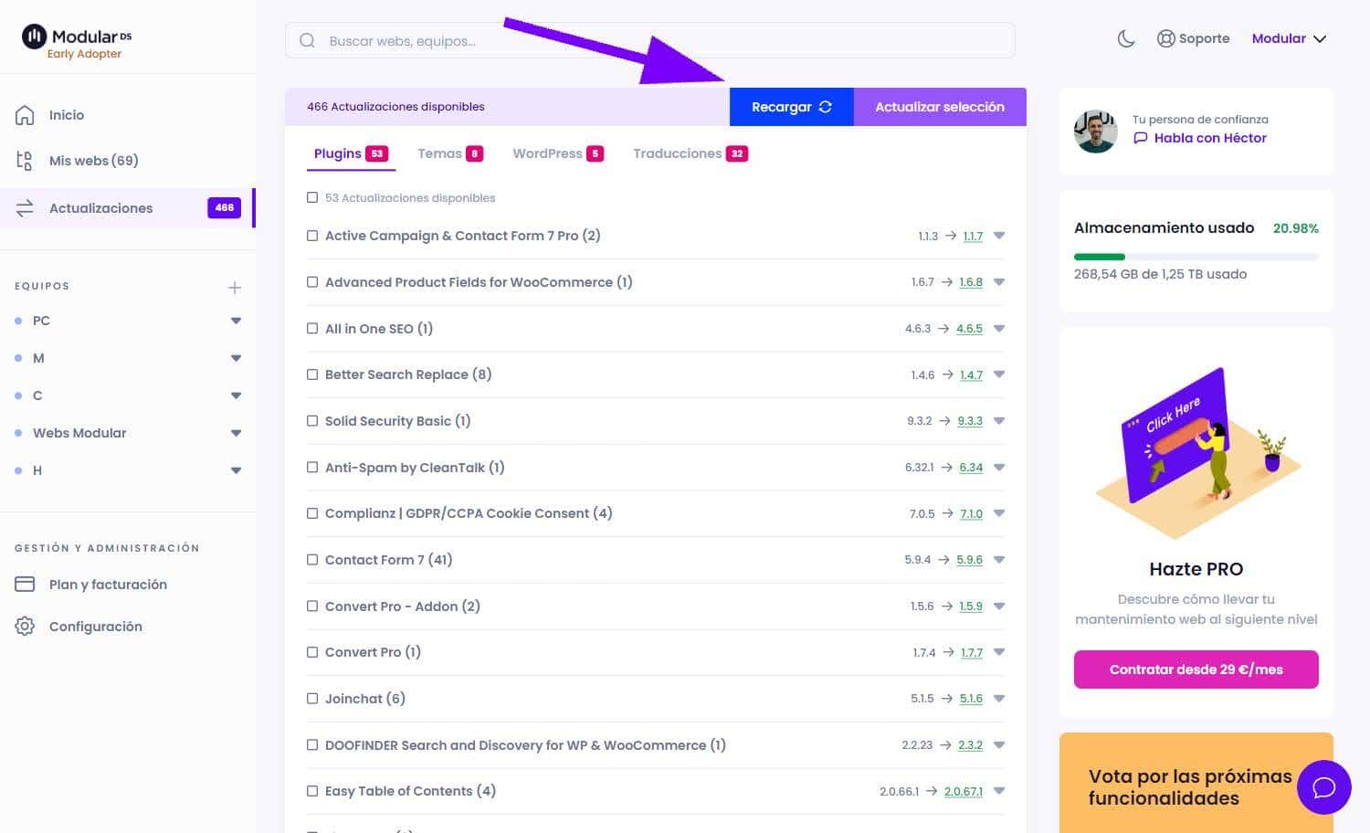
Task: Click version 4.6.5 link for All in One SEO
Action: pyautogui.click(x=970, y=329)
